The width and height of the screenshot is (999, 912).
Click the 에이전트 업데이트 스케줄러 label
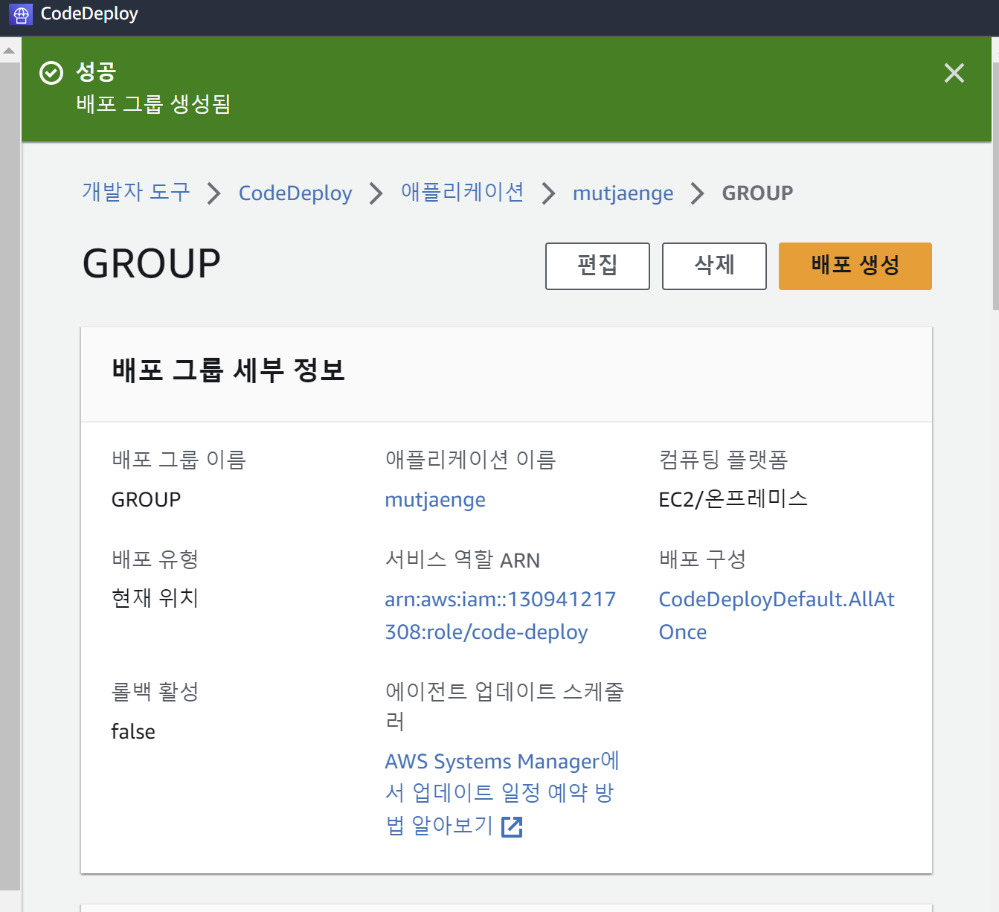[x=504, y=706]
